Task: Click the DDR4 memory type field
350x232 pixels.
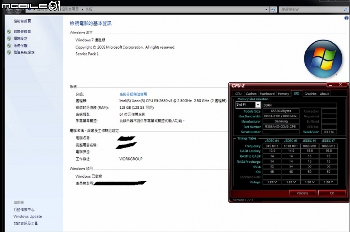Action: tap(300, 105)
